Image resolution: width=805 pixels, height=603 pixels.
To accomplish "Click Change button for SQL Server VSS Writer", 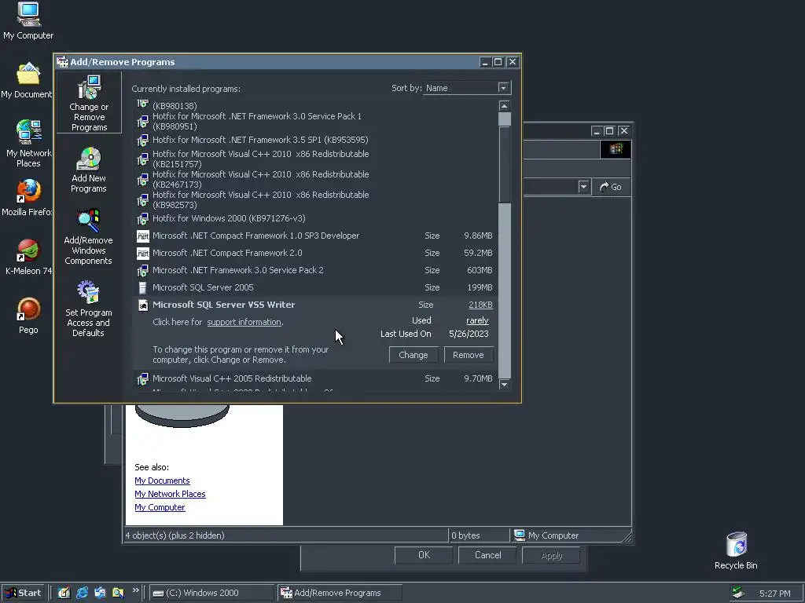I will click(x=414, y=355).
